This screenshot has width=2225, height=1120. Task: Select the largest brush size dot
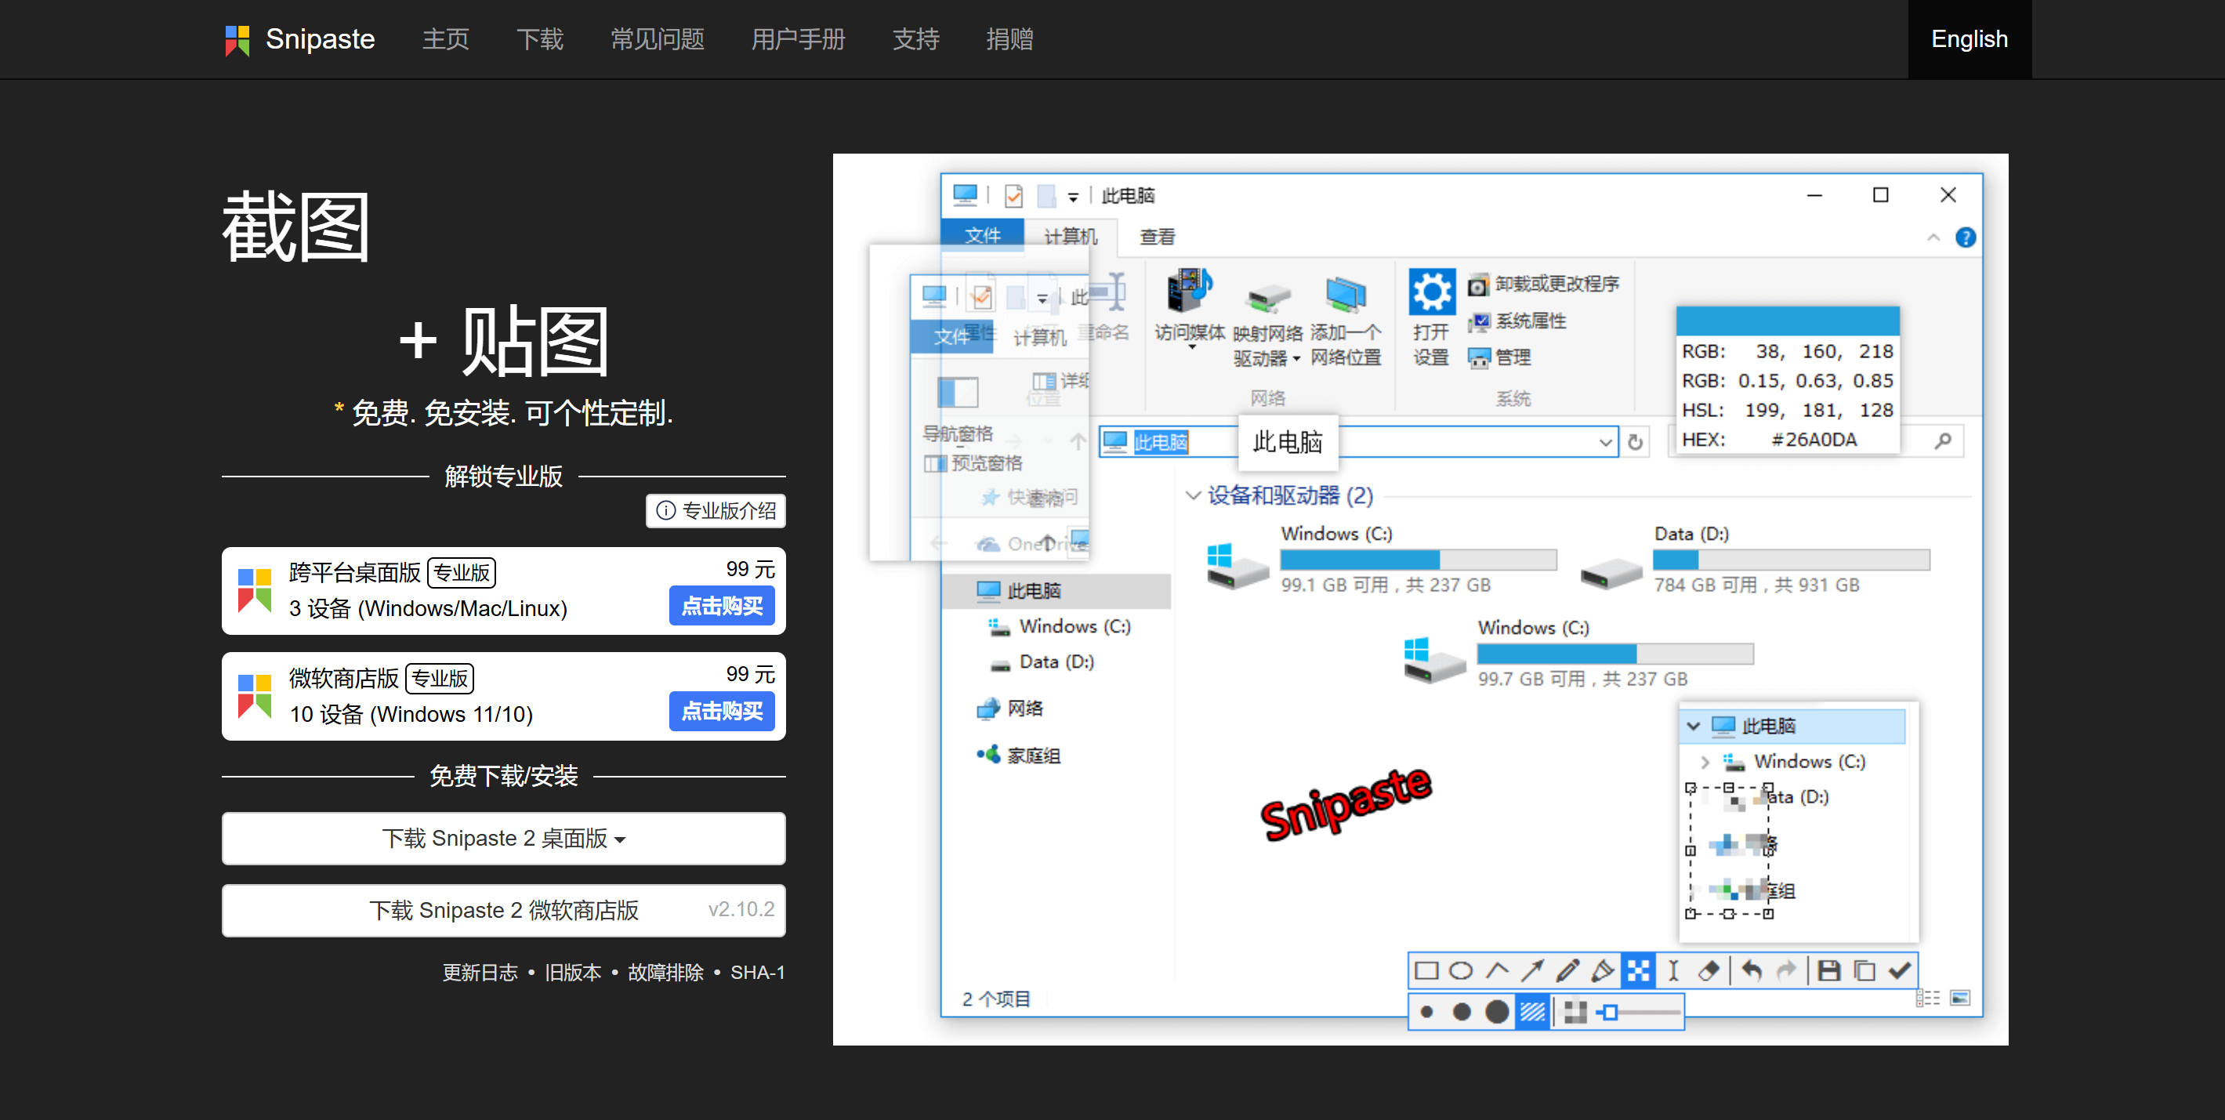1497,1011
